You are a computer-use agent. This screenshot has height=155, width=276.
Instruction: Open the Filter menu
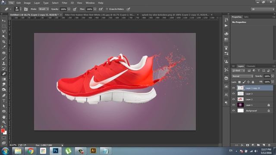[x=64, y=3]
